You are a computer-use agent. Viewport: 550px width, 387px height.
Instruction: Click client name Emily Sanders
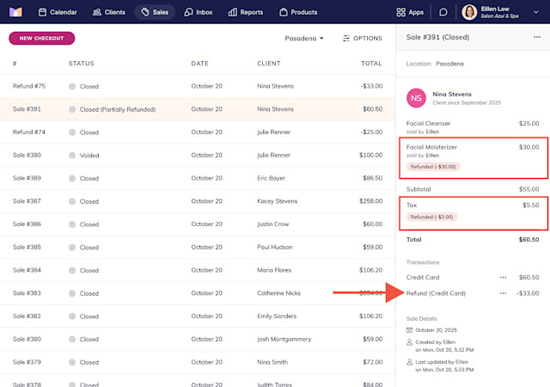[277, 316]
